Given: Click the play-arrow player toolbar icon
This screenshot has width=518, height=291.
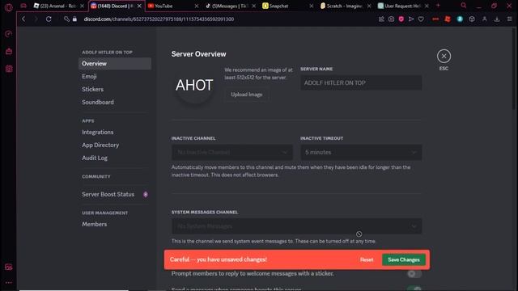Looking at the screenshot, I should (x=411, y=19).
